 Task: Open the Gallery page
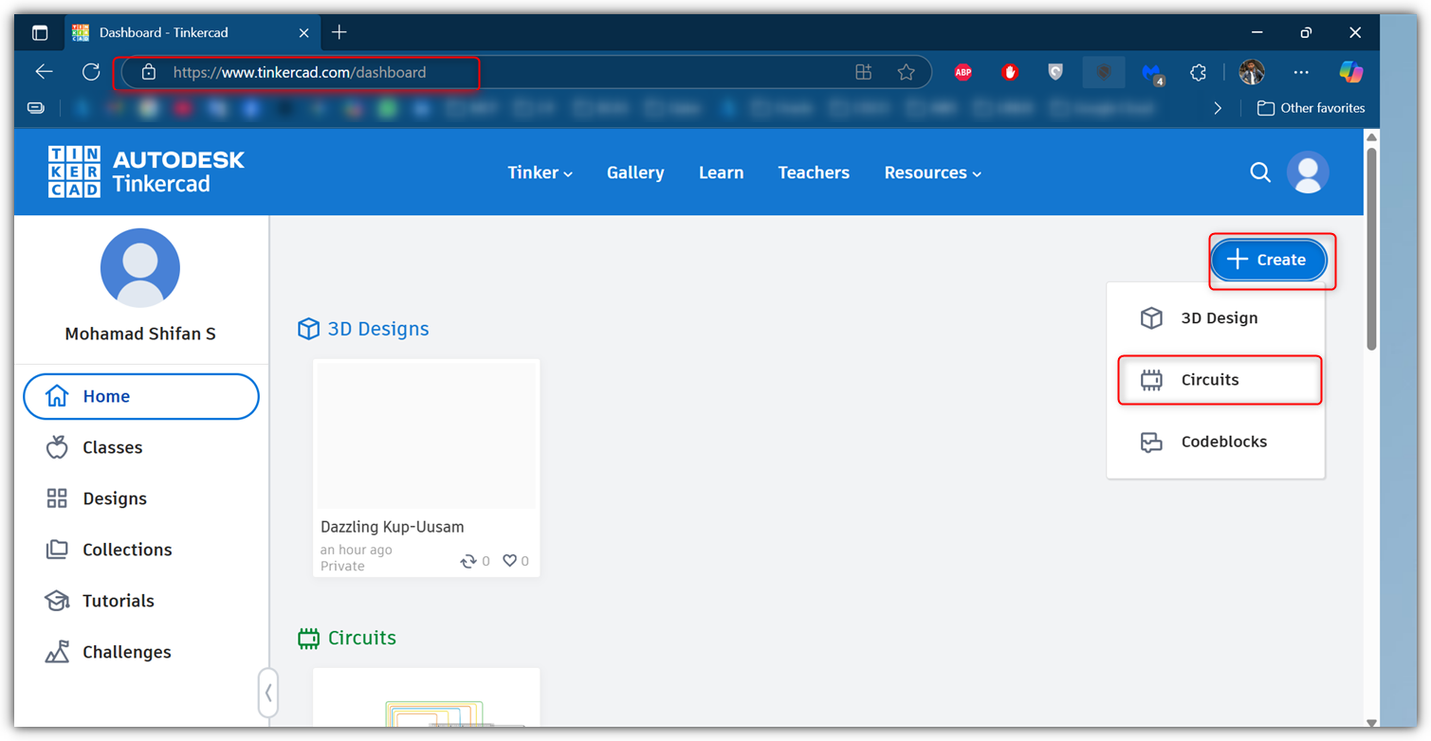click(635, 172)
